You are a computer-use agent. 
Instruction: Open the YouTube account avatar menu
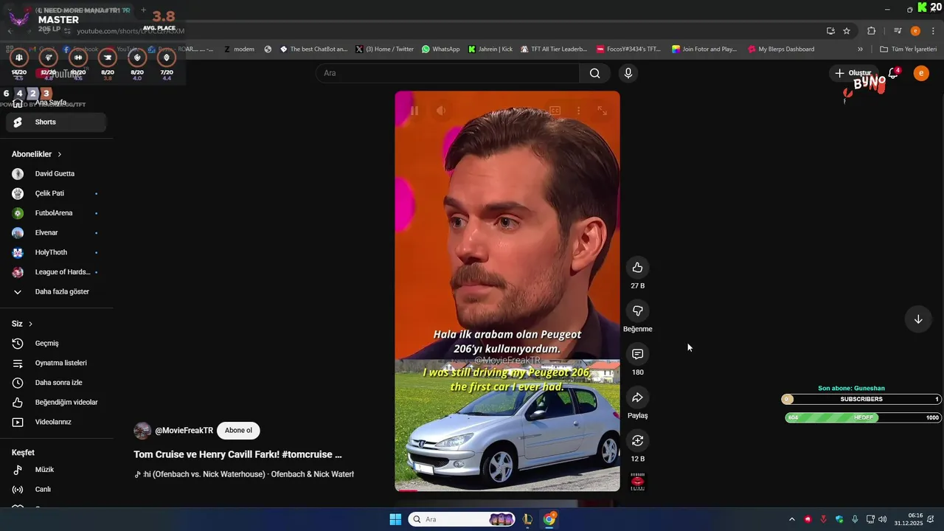(921, 73)
